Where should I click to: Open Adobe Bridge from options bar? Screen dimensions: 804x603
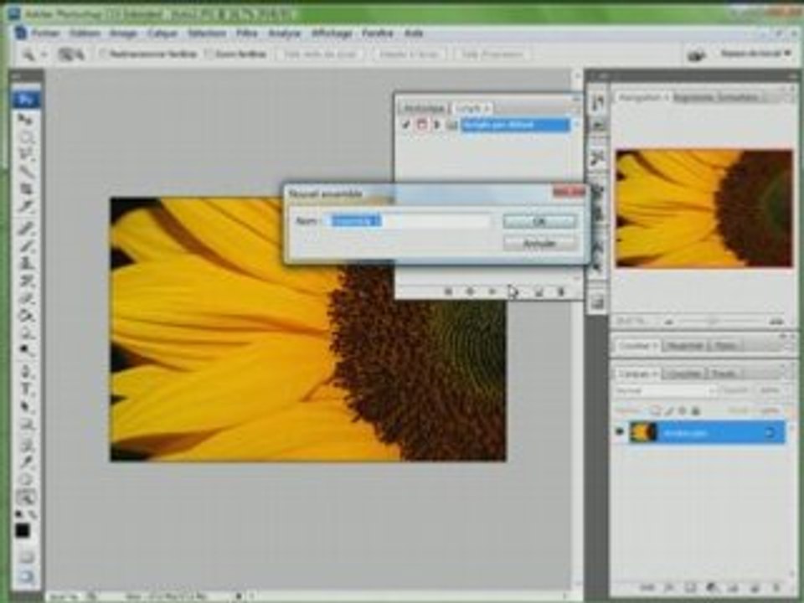tap(696, 54)
